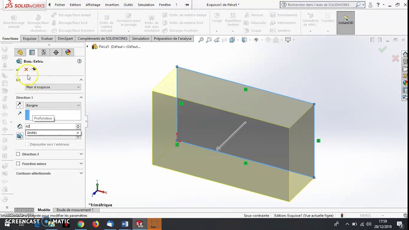Expand the Pièce5 flyout design tree
The width and height of the screenshot is (409, 230).
pyautogui.click(x=87, y=47)
